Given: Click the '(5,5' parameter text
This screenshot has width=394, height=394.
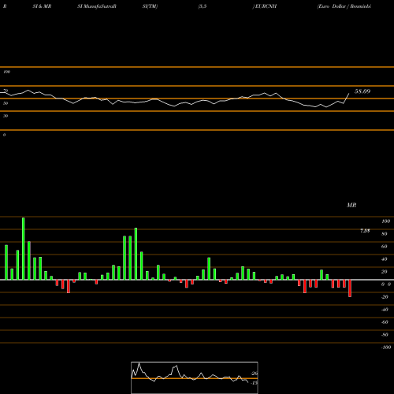Looking at the screenshot, I should [203, 6].
